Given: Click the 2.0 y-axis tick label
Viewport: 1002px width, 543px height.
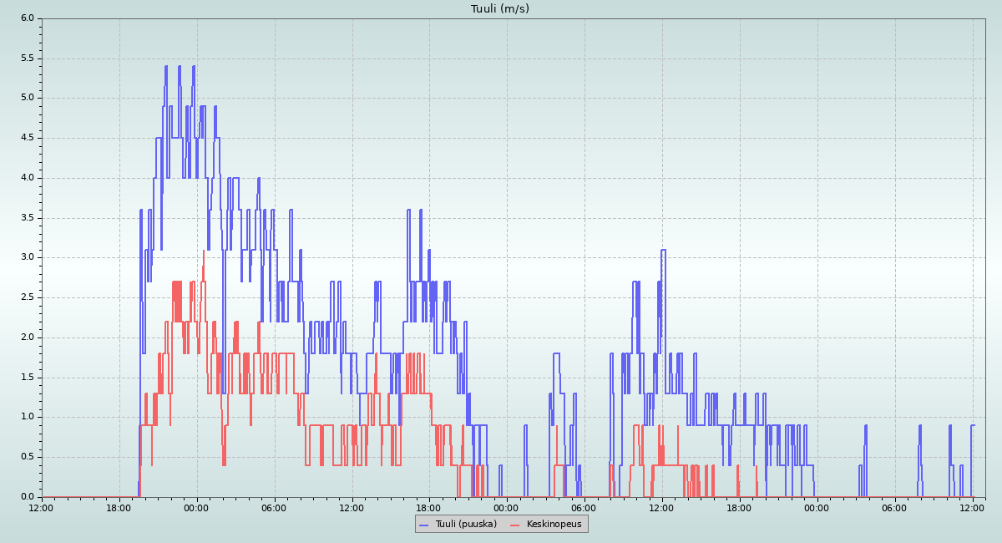Looking at the screenshot, I should point(28,337).
